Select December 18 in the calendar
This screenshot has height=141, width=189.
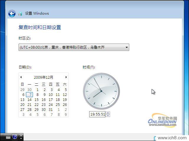(x=58, y=100)
